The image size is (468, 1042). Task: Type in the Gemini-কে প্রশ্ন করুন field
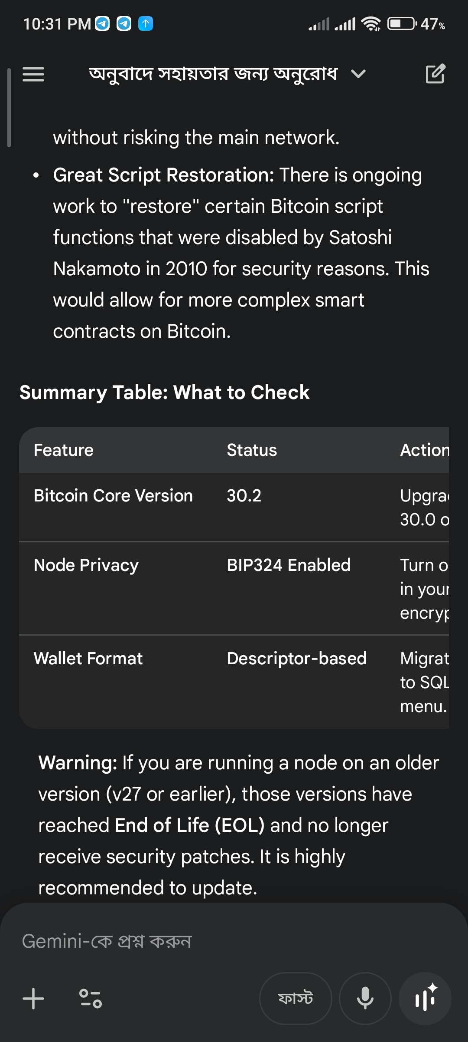[x=217, y=941]
